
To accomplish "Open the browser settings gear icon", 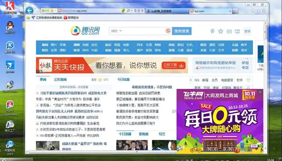I will (264, 11).
